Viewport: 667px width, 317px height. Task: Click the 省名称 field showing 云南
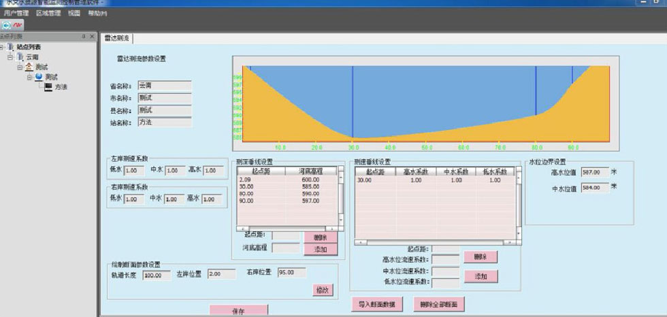(x=165, y=86)
